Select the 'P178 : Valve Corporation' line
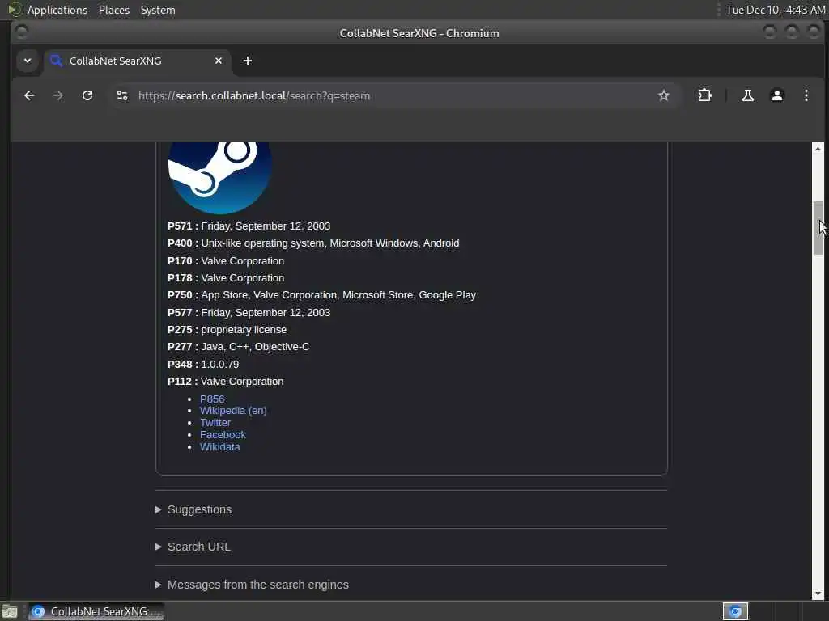Viewport: 829px width, 621px height. [226, 278]
